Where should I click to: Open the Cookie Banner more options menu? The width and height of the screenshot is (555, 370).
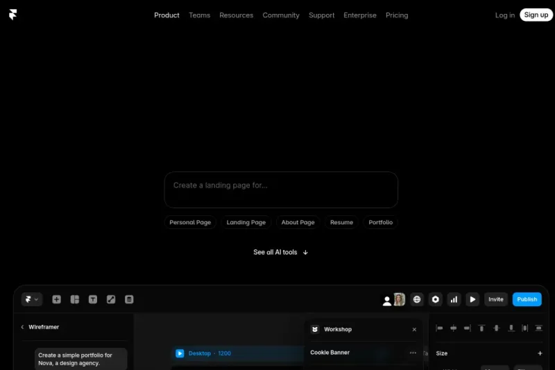click(x=413, y=353)
